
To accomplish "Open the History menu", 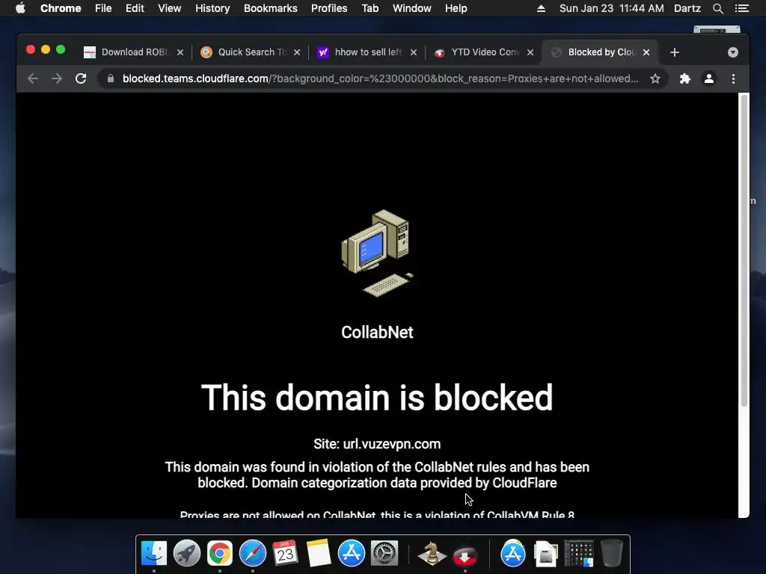I will (212, 8).
